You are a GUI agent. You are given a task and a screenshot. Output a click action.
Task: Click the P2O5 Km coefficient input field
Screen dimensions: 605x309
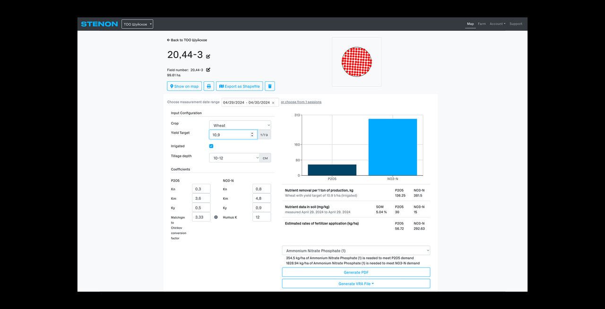[x=201, y=198]
